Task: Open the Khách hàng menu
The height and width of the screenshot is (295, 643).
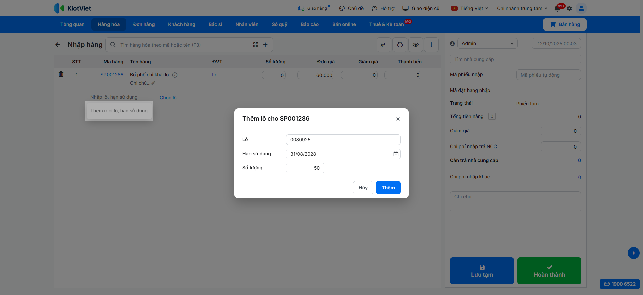Action: point(182,24)
